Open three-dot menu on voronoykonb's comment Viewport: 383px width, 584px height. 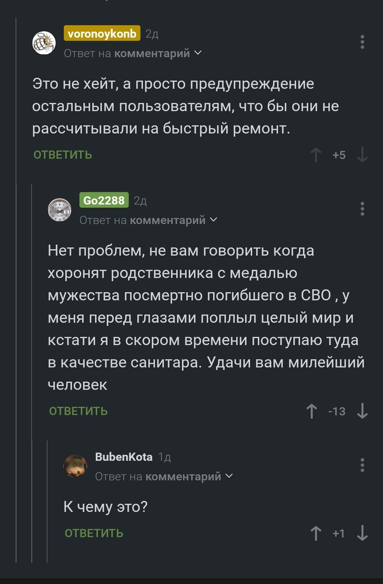pos(362,42)
